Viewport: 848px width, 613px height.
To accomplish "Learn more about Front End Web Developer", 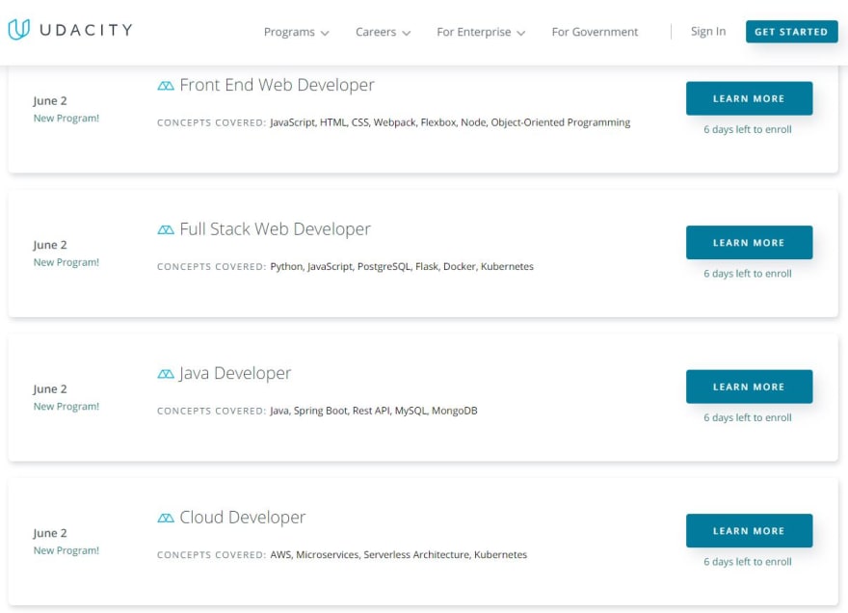I will click(749, 98).
